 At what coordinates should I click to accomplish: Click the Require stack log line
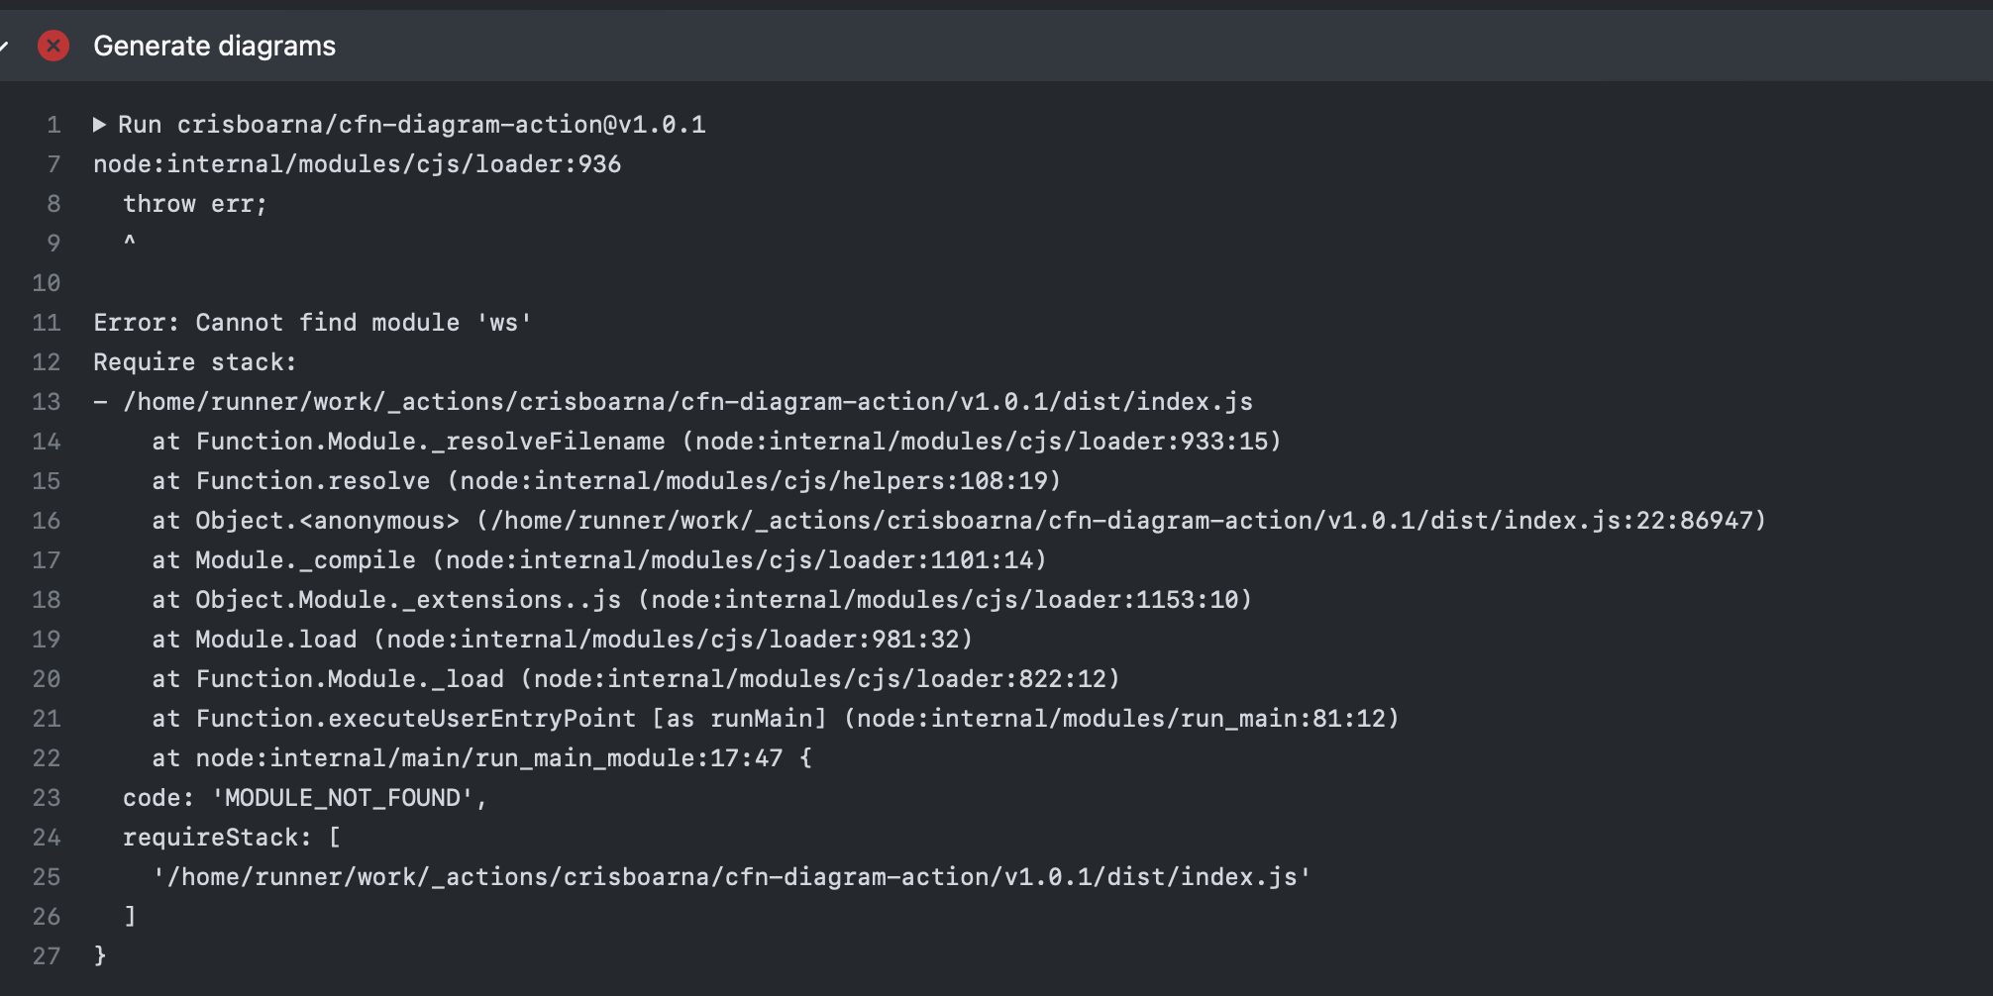point(194,361)
